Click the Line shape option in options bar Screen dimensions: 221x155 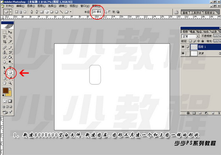(x=61, y=12)
